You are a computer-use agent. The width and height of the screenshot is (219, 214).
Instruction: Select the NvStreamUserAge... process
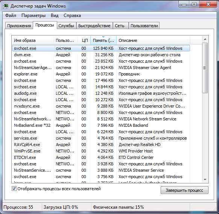click(x=101, y=68)
